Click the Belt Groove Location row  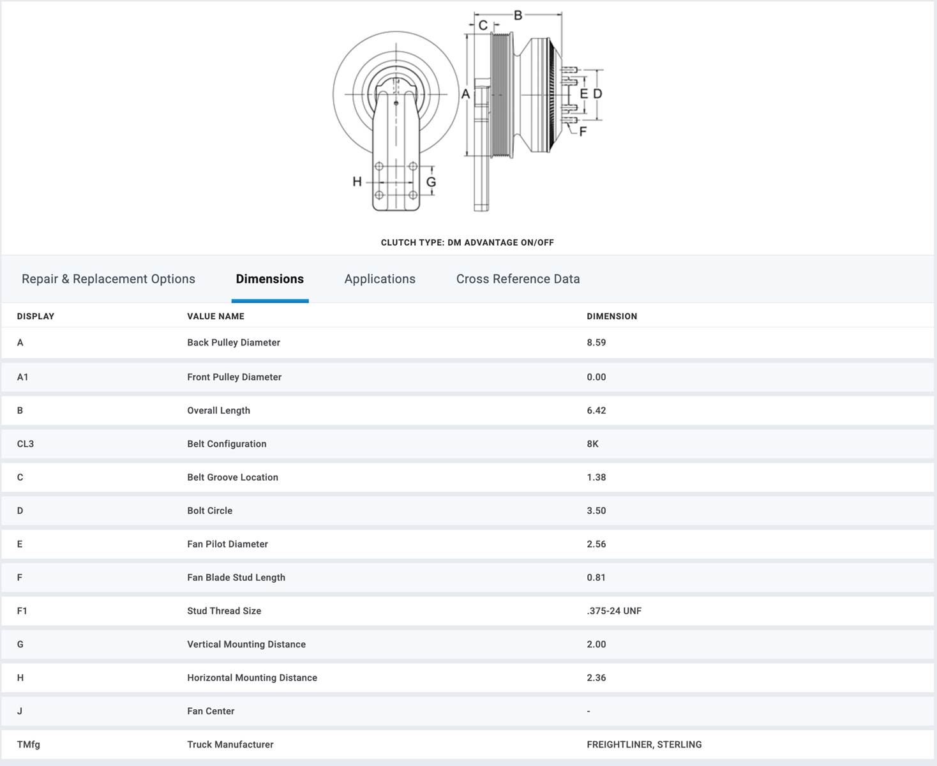(468, 477)
